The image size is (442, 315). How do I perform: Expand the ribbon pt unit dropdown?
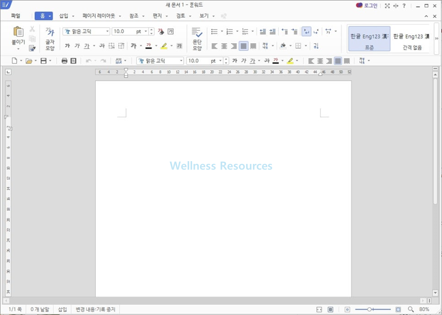[145, 31]
